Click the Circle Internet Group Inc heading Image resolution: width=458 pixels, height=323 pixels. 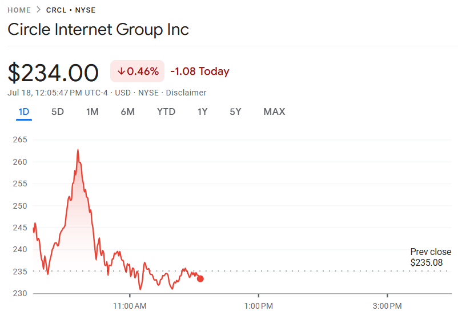pos(98,30)
